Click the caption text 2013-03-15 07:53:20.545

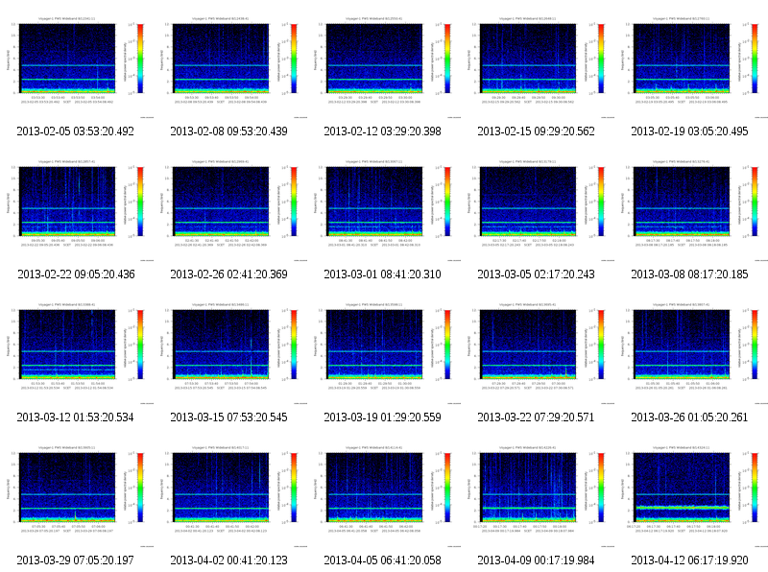[x=228, y=417]
